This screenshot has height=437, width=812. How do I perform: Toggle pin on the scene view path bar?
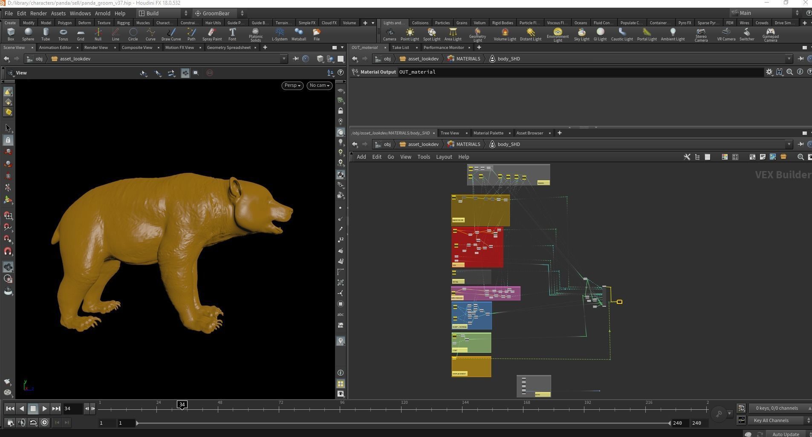(296, 59)
